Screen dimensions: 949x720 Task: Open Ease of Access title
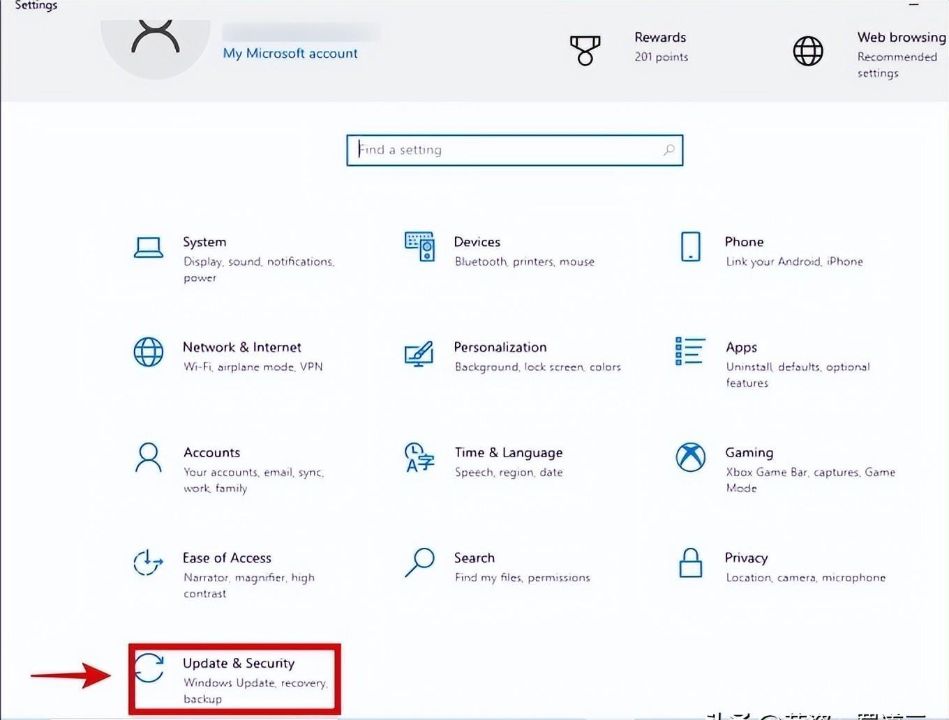tap(227, 558)
